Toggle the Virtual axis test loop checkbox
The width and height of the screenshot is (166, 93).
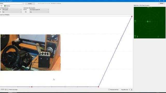pos(109,90)
